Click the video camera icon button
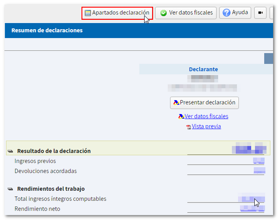Screen dimensions: 278x220 click(x=261, y=13)
